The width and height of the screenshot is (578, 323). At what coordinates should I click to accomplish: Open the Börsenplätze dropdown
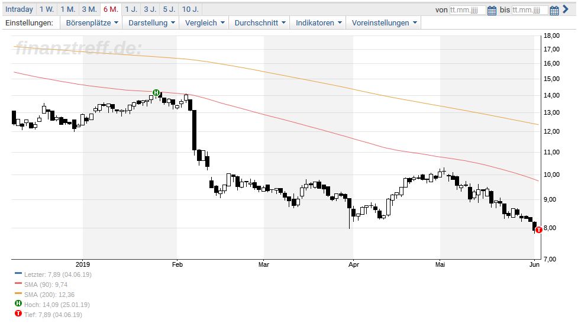click(x=92, y=23)
